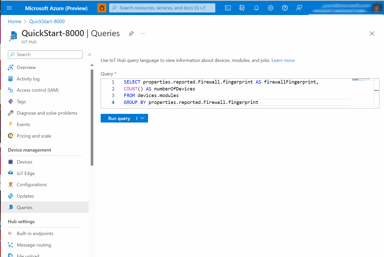Click the sidebar vertical scrollbar thumb

click(x=92, y=117)
